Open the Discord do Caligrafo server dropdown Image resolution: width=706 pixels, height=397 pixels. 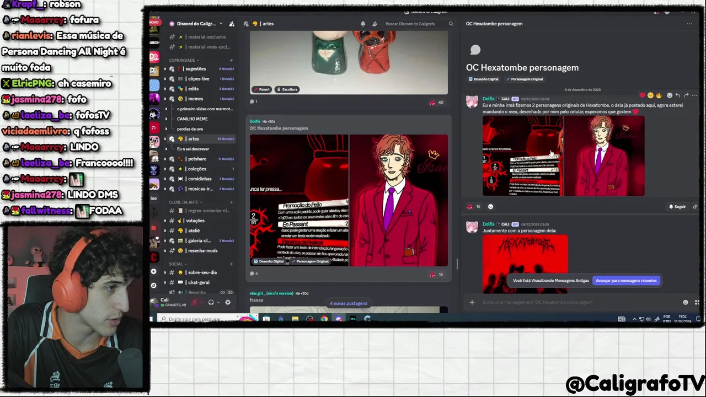(x=196, y=24)
